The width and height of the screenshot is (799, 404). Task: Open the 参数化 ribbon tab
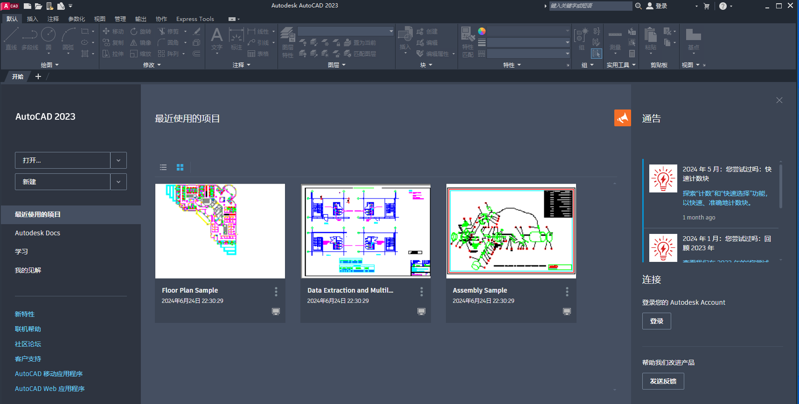(76, 19)
